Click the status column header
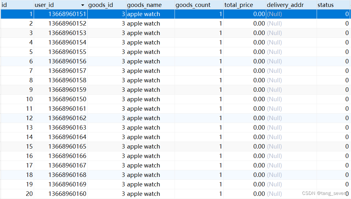 pos(334,5)
